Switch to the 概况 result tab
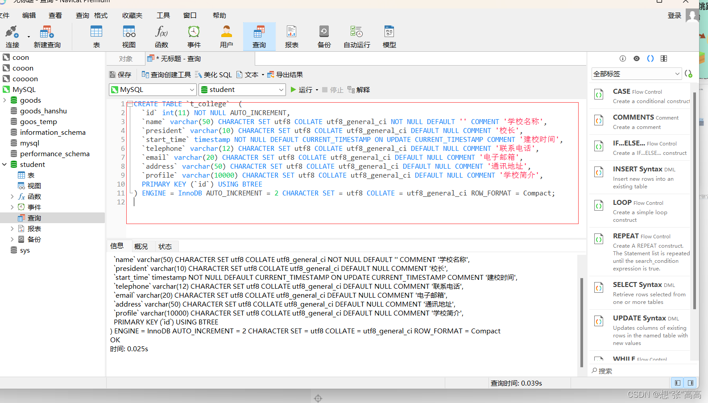Screen dimensions: 708x403 [x=141, y=246]
